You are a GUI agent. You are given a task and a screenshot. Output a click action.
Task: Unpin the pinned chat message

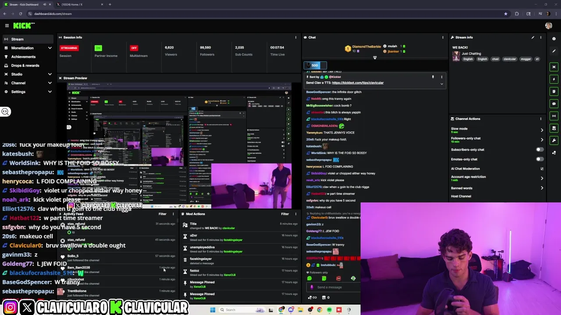[x=433, y=77]
